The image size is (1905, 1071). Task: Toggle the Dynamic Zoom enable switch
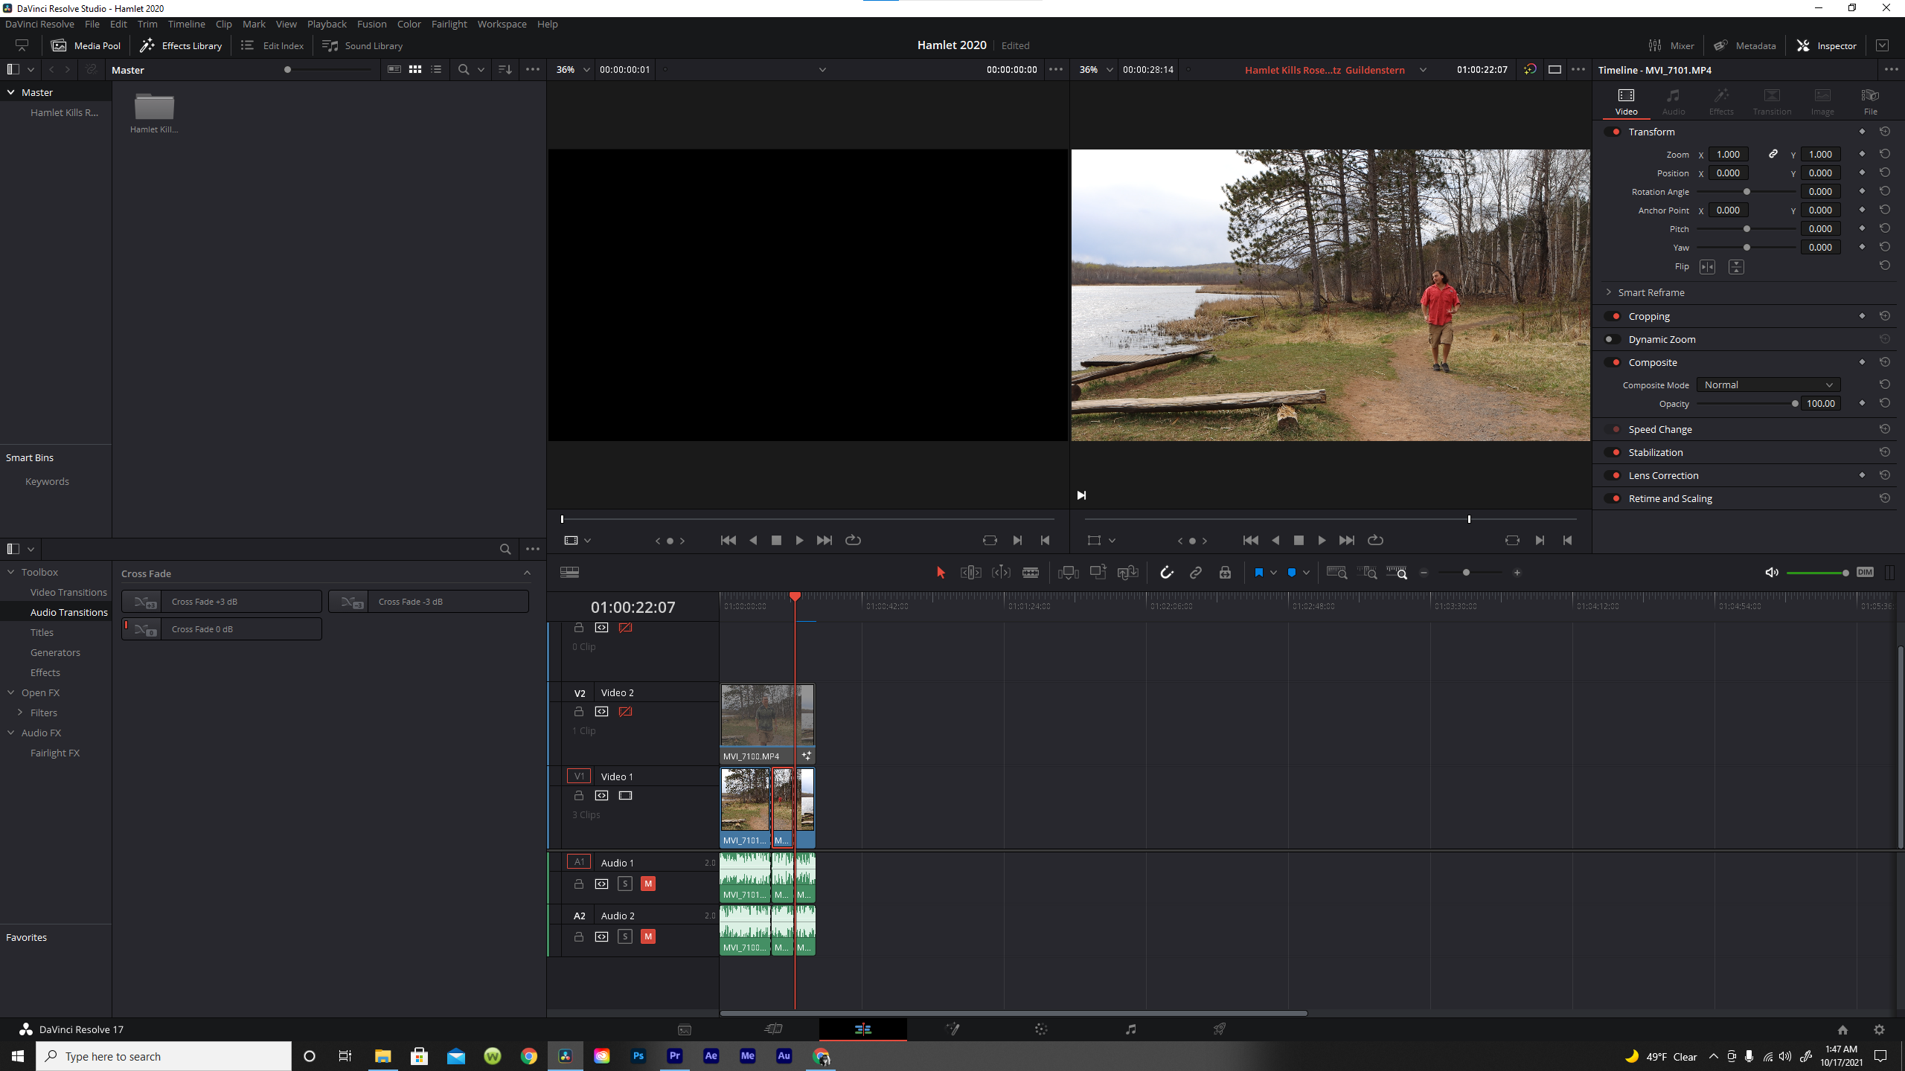click(x=1612, y=339)
